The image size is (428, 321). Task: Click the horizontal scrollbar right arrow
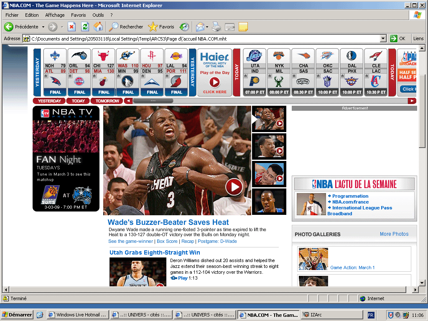tap(415, 290)
